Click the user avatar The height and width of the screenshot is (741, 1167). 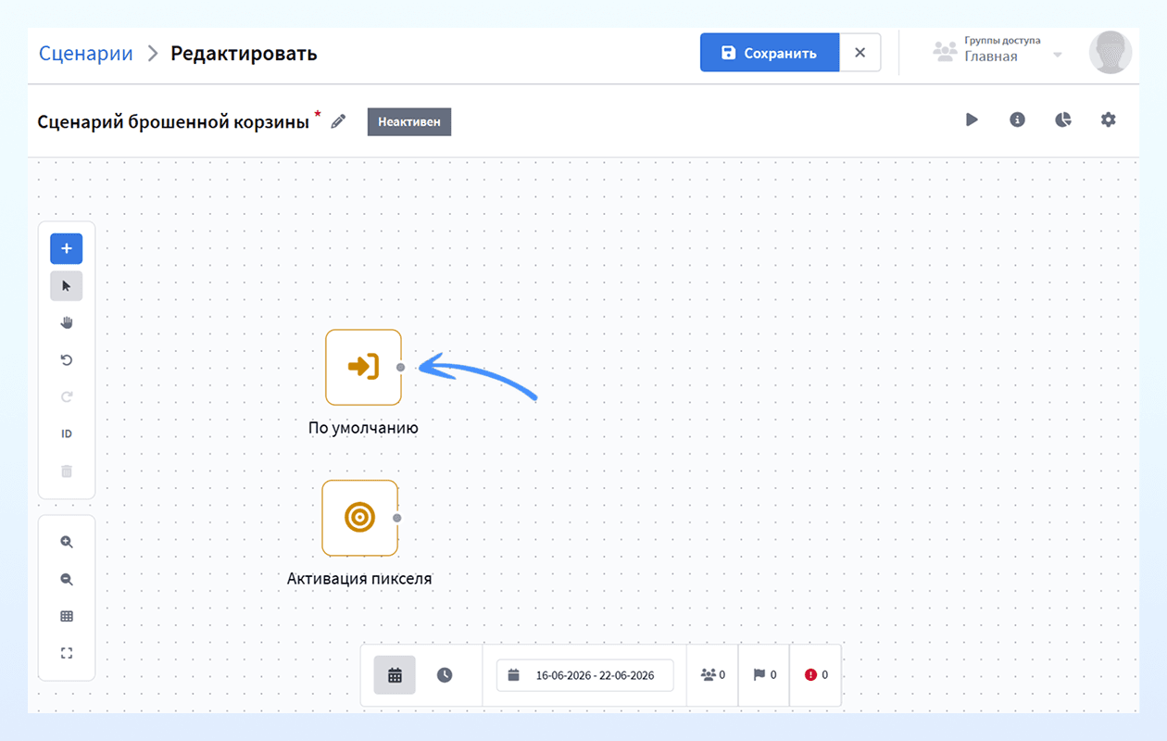(x=1111, y=52)
